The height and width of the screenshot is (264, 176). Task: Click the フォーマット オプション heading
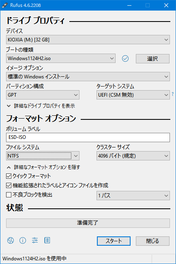[41, 118]
